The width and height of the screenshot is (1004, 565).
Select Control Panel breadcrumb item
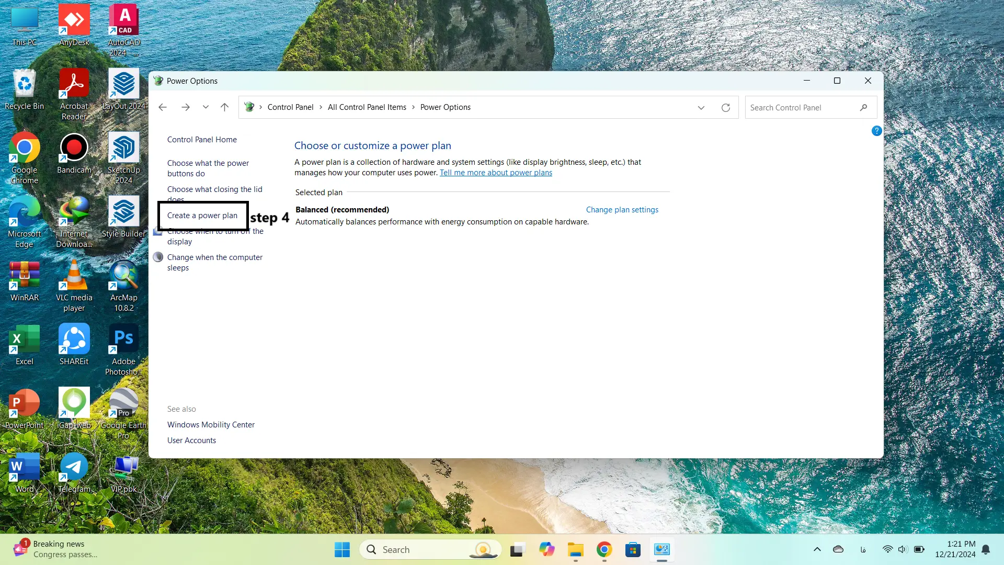tap(290, 107)
